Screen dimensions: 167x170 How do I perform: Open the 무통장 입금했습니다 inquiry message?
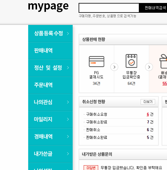tap(131, 168)
